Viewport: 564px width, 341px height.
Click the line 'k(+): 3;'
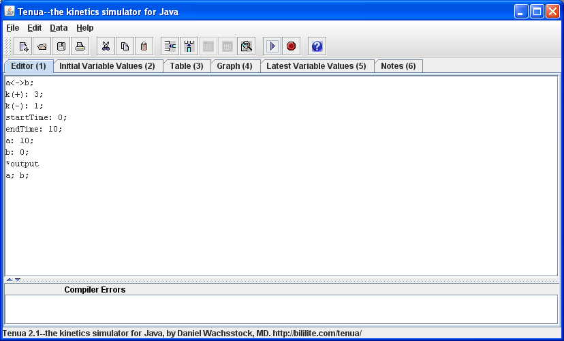[x=25, y=94]
